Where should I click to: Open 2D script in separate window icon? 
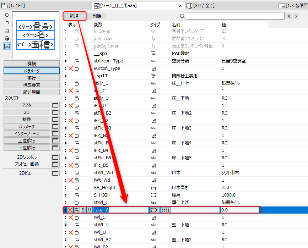[55, 112]
